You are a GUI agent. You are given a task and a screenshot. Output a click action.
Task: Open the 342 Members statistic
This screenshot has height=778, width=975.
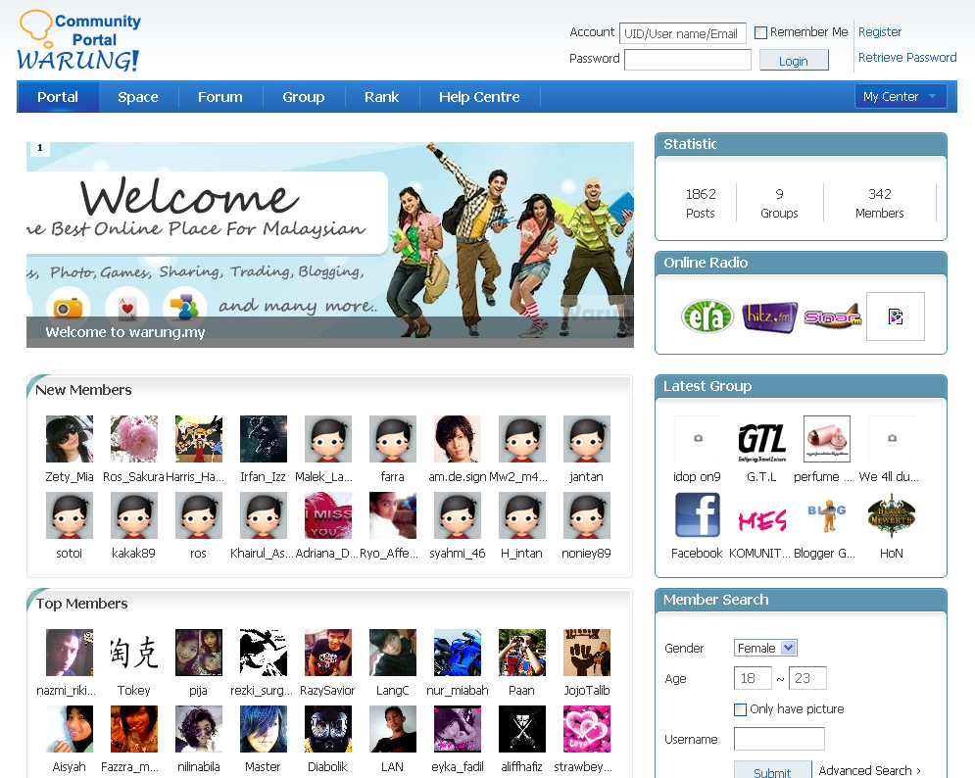[879, 203]
